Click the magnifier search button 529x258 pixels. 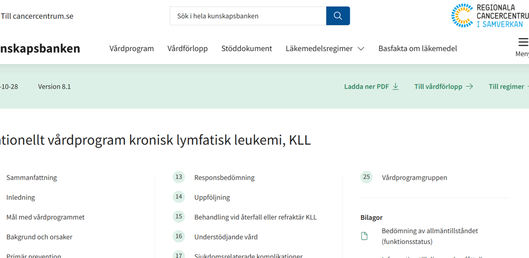[338, 16]
